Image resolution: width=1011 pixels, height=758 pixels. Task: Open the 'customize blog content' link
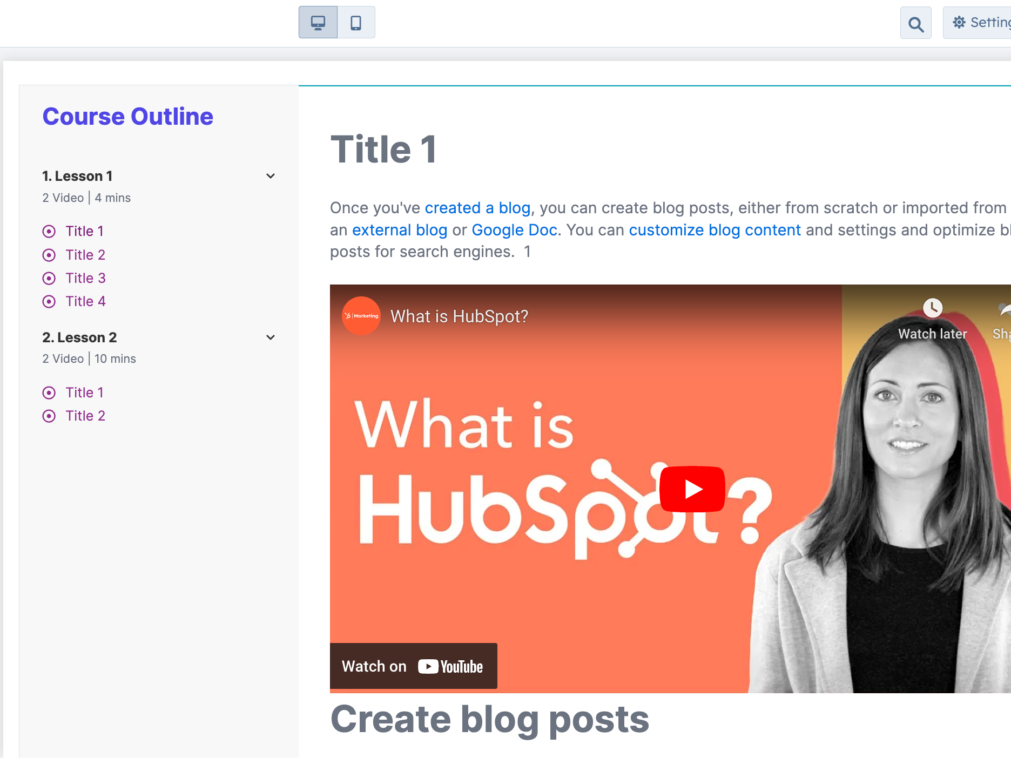coord(715,230)
